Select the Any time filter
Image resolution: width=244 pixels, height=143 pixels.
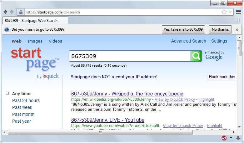pos(21,94)
